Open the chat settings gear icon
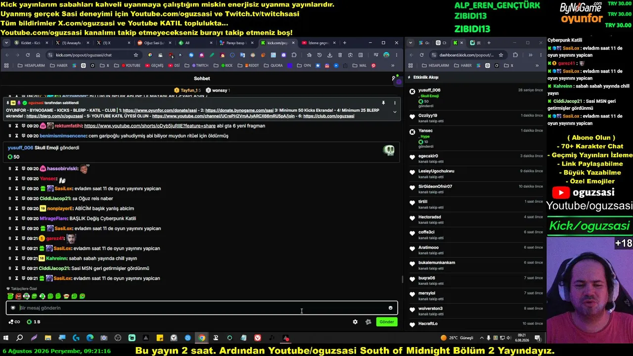Image resolution: width=633 pixels, height=356 pixels. (355, 322)
